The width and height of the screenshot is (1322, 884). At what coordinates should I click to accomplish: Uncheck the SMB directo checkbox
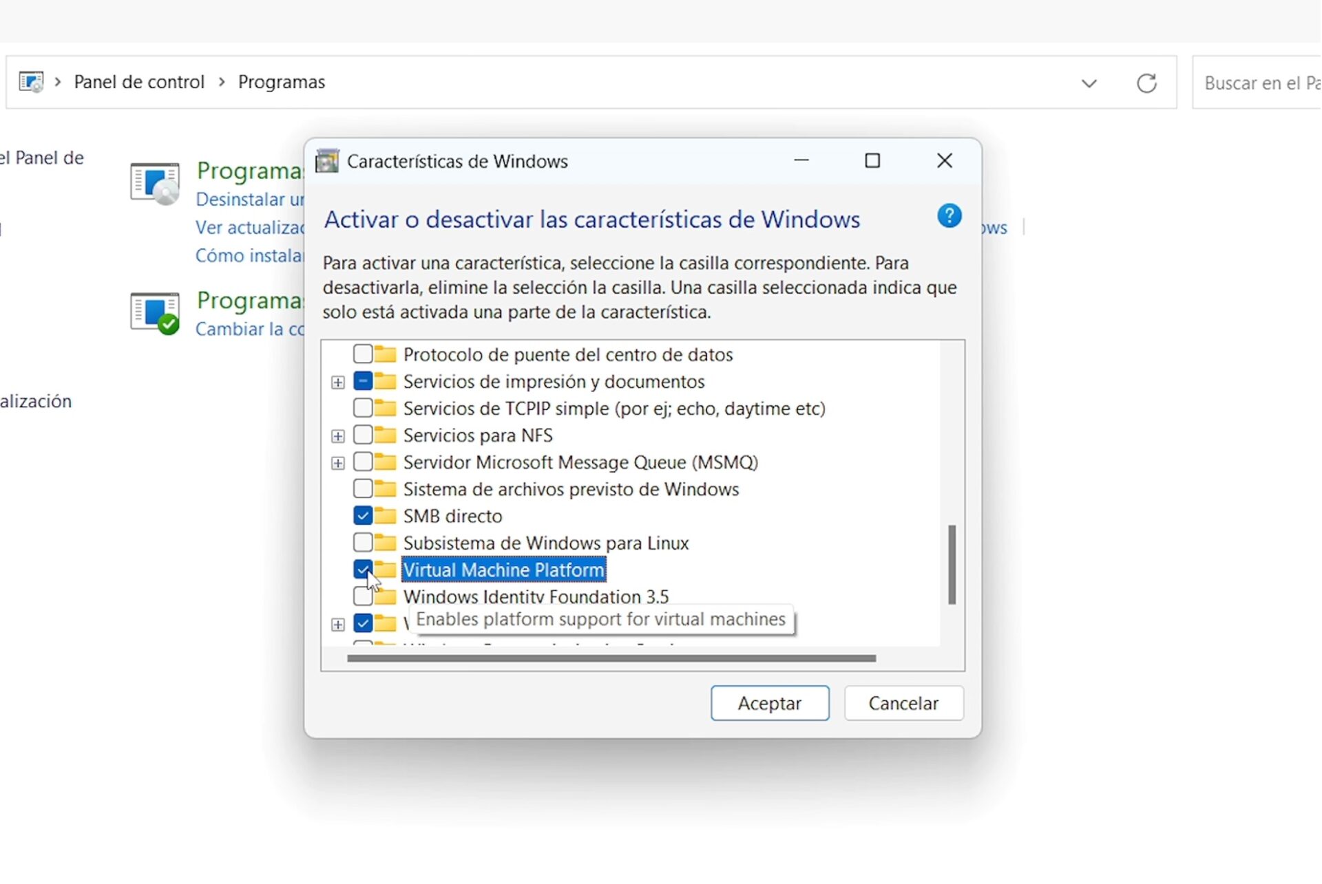coord(363,516)
